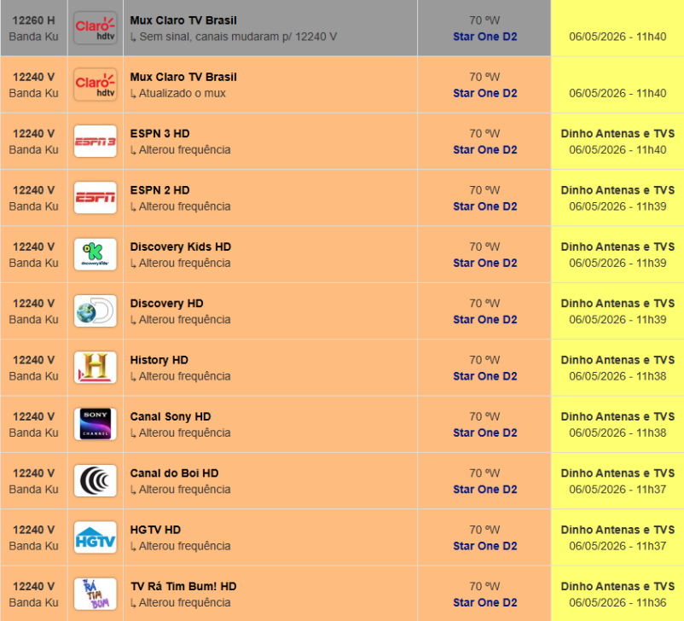
Task: Click the Claro hdtv logo in 12260 H row
Action: pos(96,28)
